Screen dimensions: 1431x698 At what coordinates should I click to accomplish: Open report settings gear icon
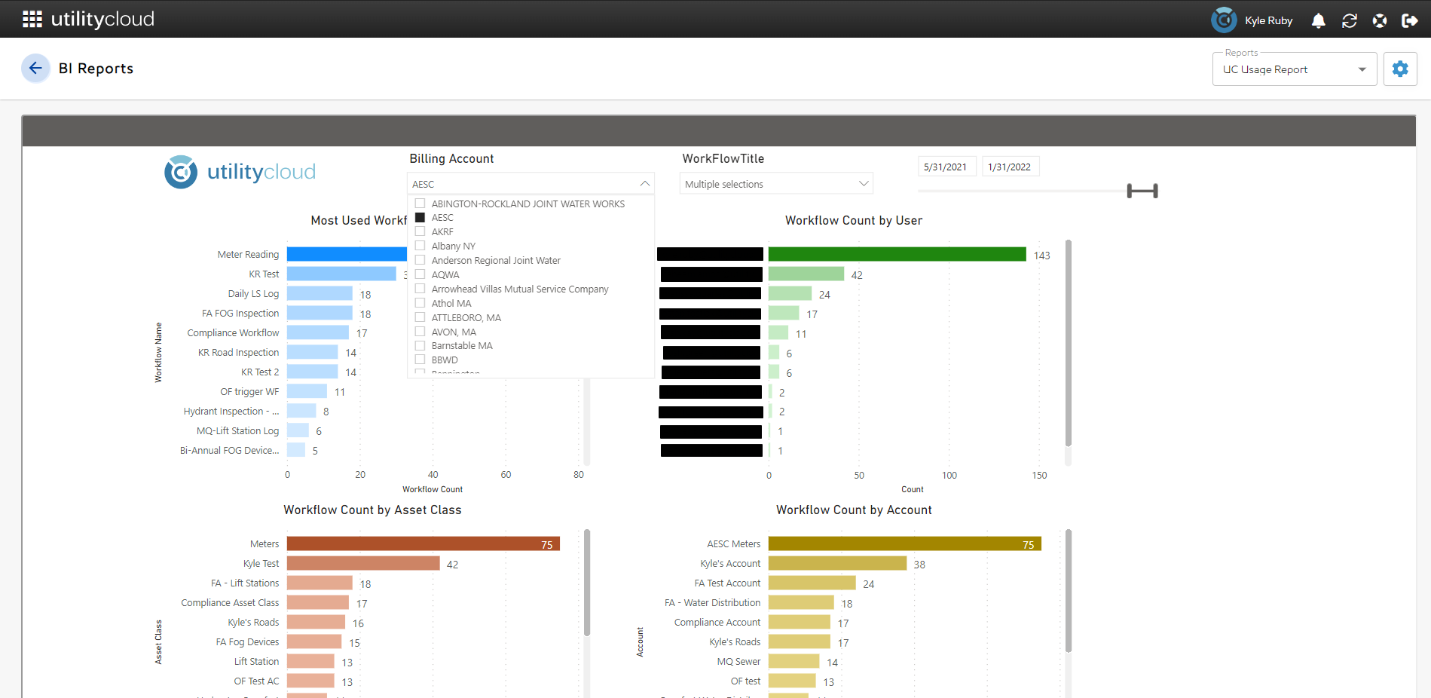1399,69
